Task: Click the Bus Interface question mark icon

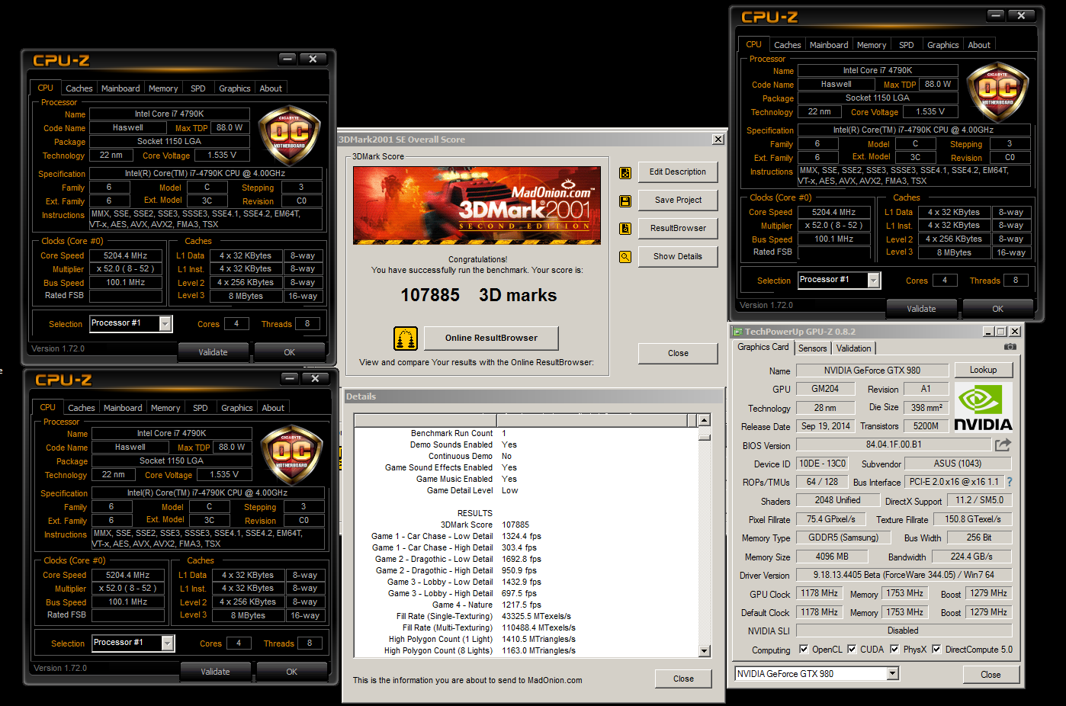Action: tap(1010, 482)
